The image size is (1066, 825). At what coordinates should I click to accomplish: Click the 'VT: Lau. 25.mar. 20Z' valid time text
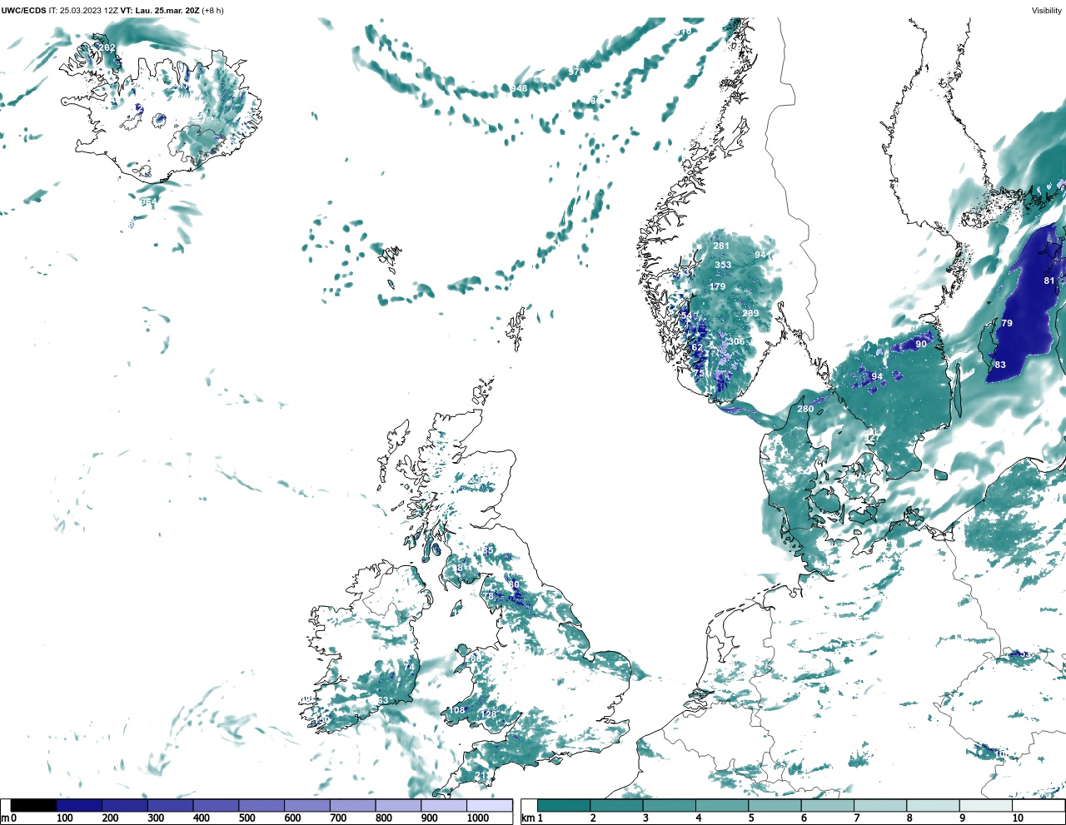[x=160, y=11]
